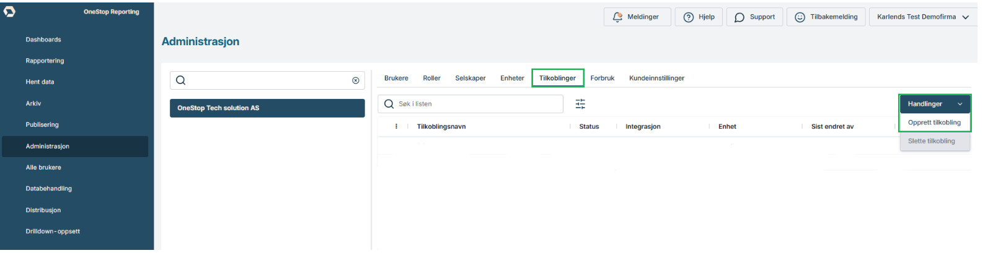This screenshot has width=993, height=253.
Task: Go to the Forbruk tab
Action: [x=602, y=78]
